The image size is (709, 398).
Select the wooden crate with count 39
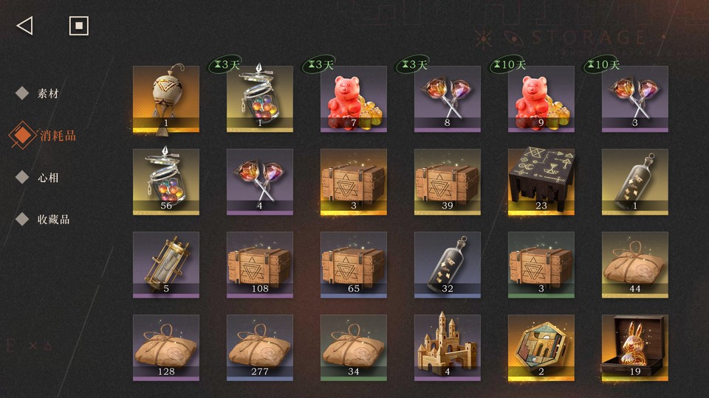click(x=448, y=182)
